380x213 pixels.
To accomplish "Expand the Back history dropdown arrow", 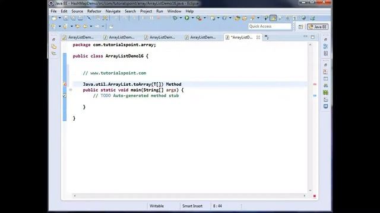I will point(91,26).
